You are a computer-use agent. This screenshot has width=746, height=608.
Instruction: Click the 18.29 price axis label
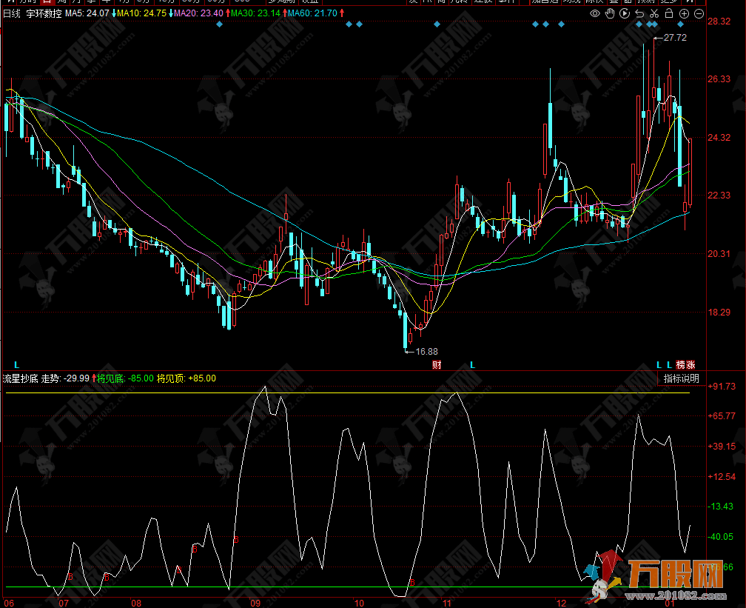(719, 313)
